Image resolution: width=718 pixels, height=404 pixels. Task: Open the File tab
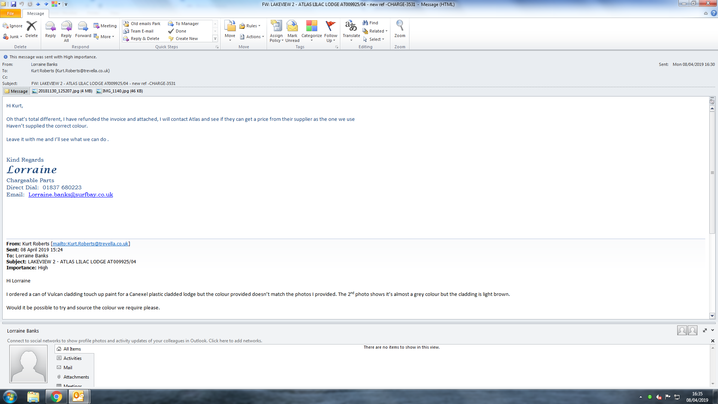10,13
